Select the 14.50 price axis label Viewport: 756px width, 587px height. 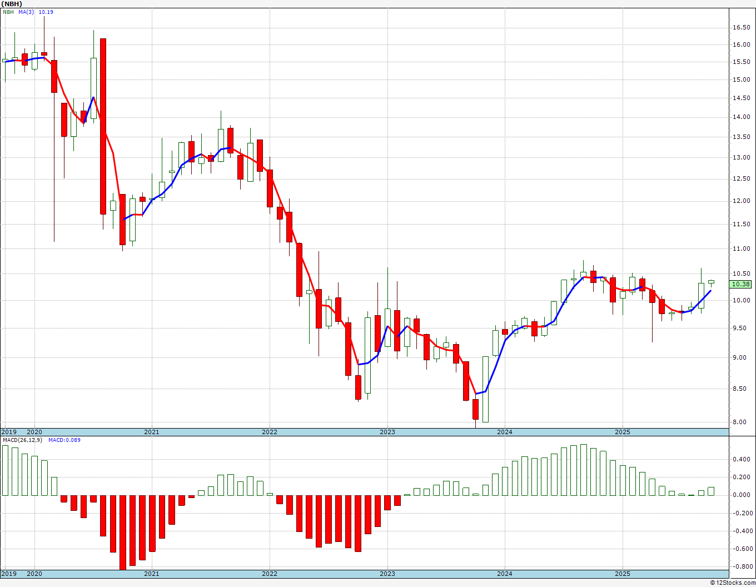tap(740, 98)
